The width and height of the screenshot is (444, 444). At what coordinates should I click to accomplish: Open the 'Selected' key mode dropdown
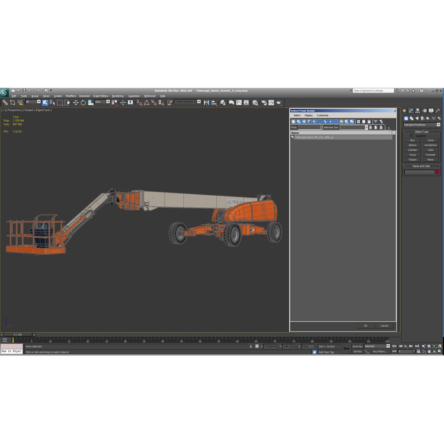377,346
